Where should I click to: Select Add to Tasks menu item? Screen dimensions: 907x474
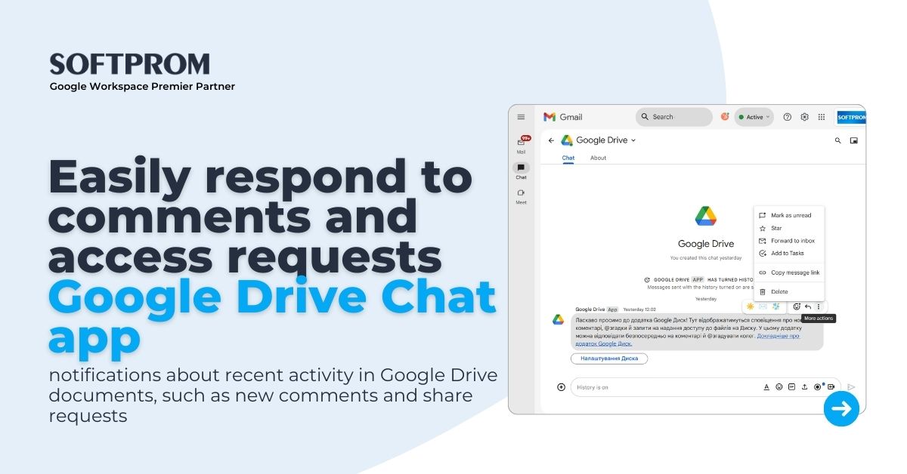789,253
